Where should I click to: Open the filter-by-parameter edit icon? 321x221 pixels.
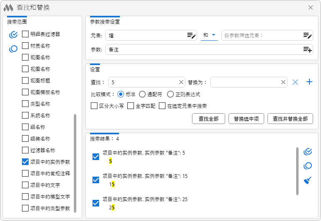(x=307, y=36)
